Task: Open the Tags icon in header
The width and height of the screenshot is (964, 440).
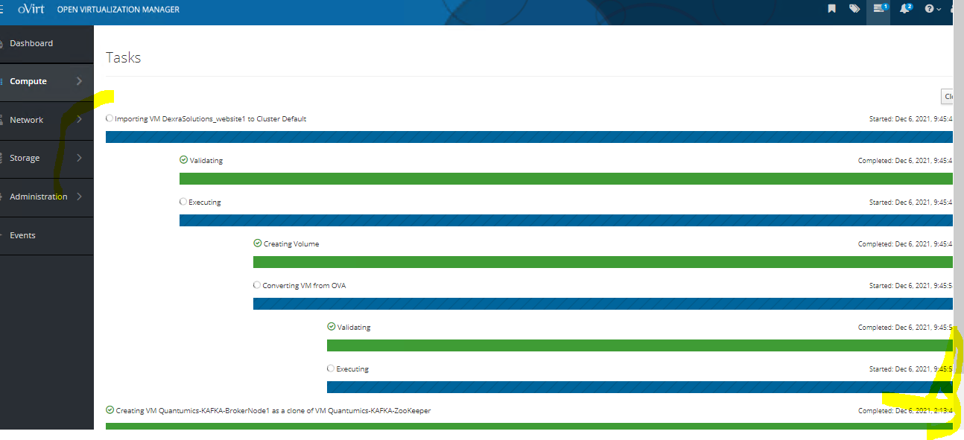Action: pos(854,9)
